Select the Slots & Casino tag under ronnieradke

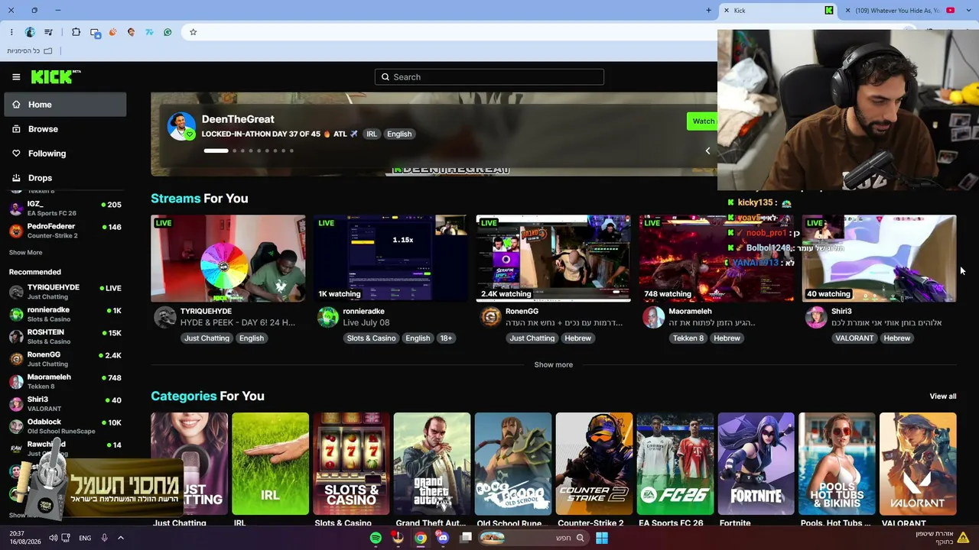coord(371,338)
